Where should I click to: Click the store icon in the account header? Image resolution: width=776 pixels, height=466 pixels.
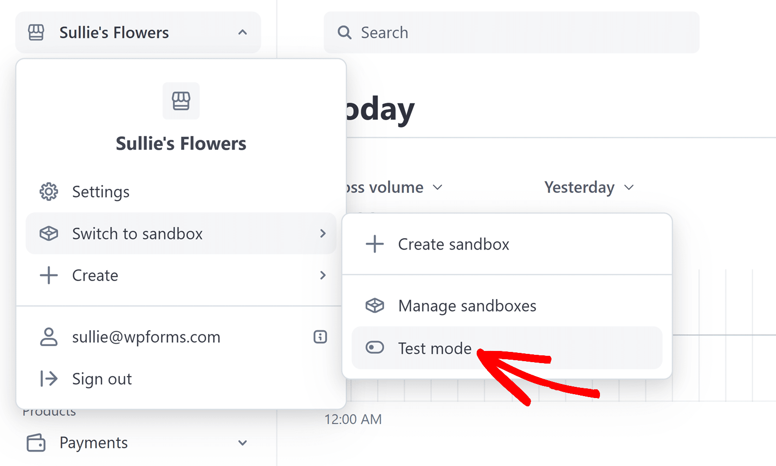pos(36,33)
